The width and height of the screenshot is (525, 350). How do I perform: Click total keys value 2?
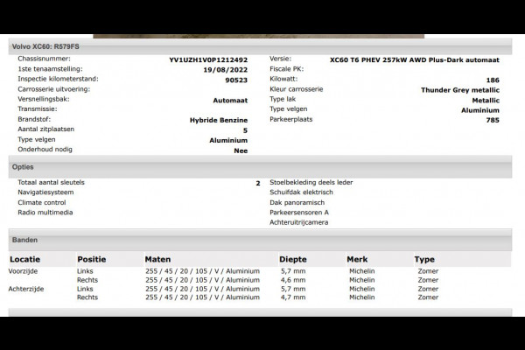pyautogui.click(x=258, y=183)
